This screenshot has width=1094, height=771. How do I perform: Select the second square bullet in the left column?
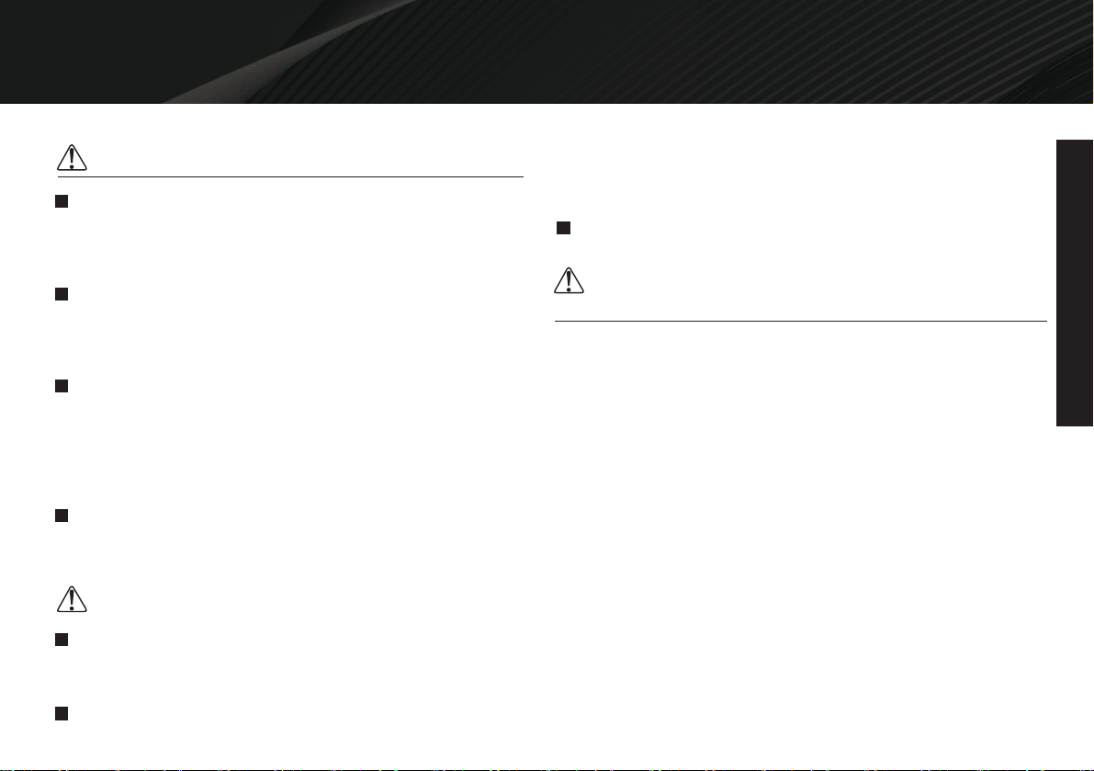[x=62, y=294]
